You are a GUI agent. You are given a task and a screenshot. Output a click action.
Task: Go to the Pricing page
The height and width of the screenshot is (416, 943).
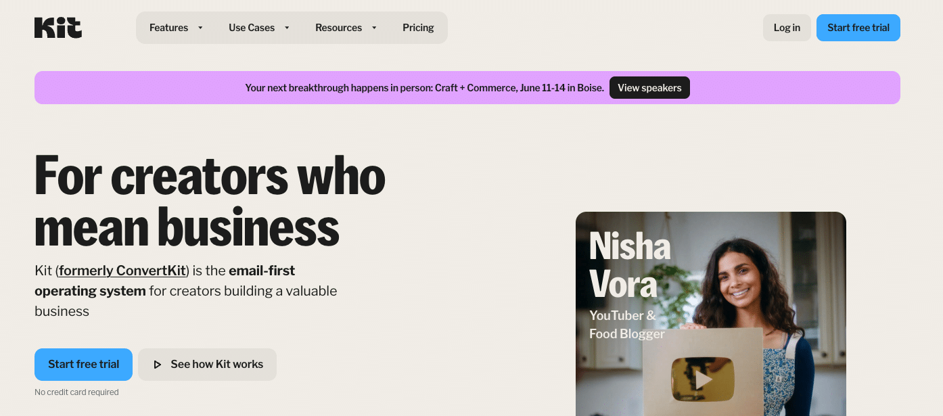click(418, 28)
